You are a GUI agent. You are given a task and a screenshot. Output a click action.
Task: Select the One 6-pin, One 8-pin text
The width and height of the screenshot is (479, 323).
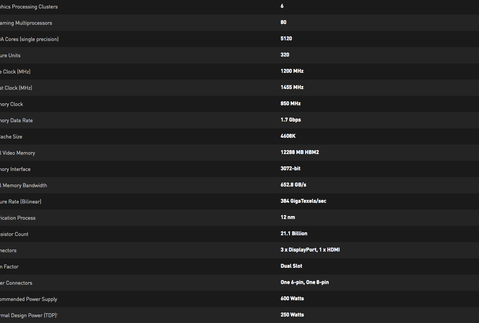[305, 282]
